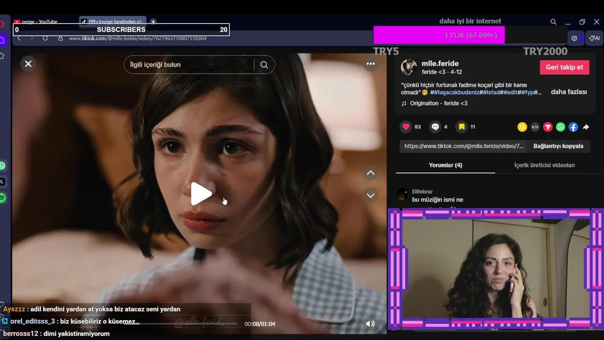604x340 pixels.
Task: Expand description with 'daha fazlası'
Action: click(569, 92)
